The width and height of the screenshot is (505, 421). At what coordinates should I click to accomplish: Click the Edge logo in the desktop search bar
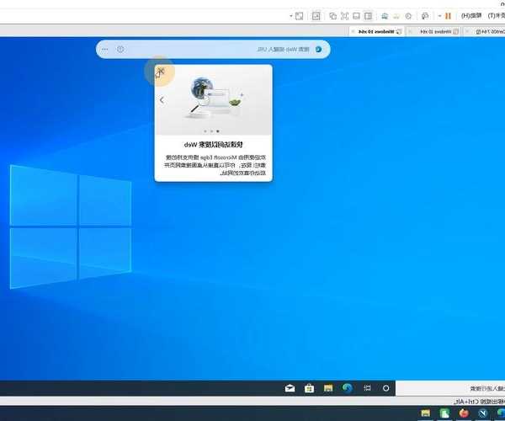click(x=318, y=50)
